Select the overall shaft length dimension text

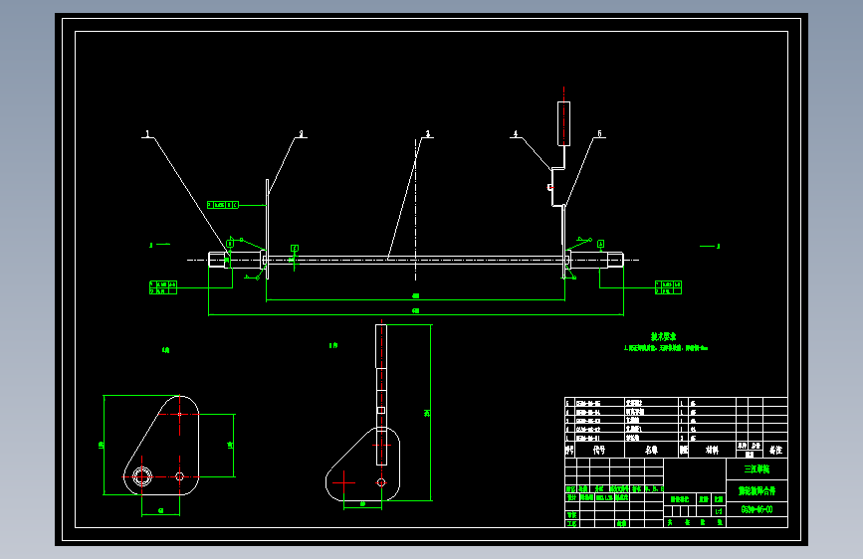tap(415, 311)
